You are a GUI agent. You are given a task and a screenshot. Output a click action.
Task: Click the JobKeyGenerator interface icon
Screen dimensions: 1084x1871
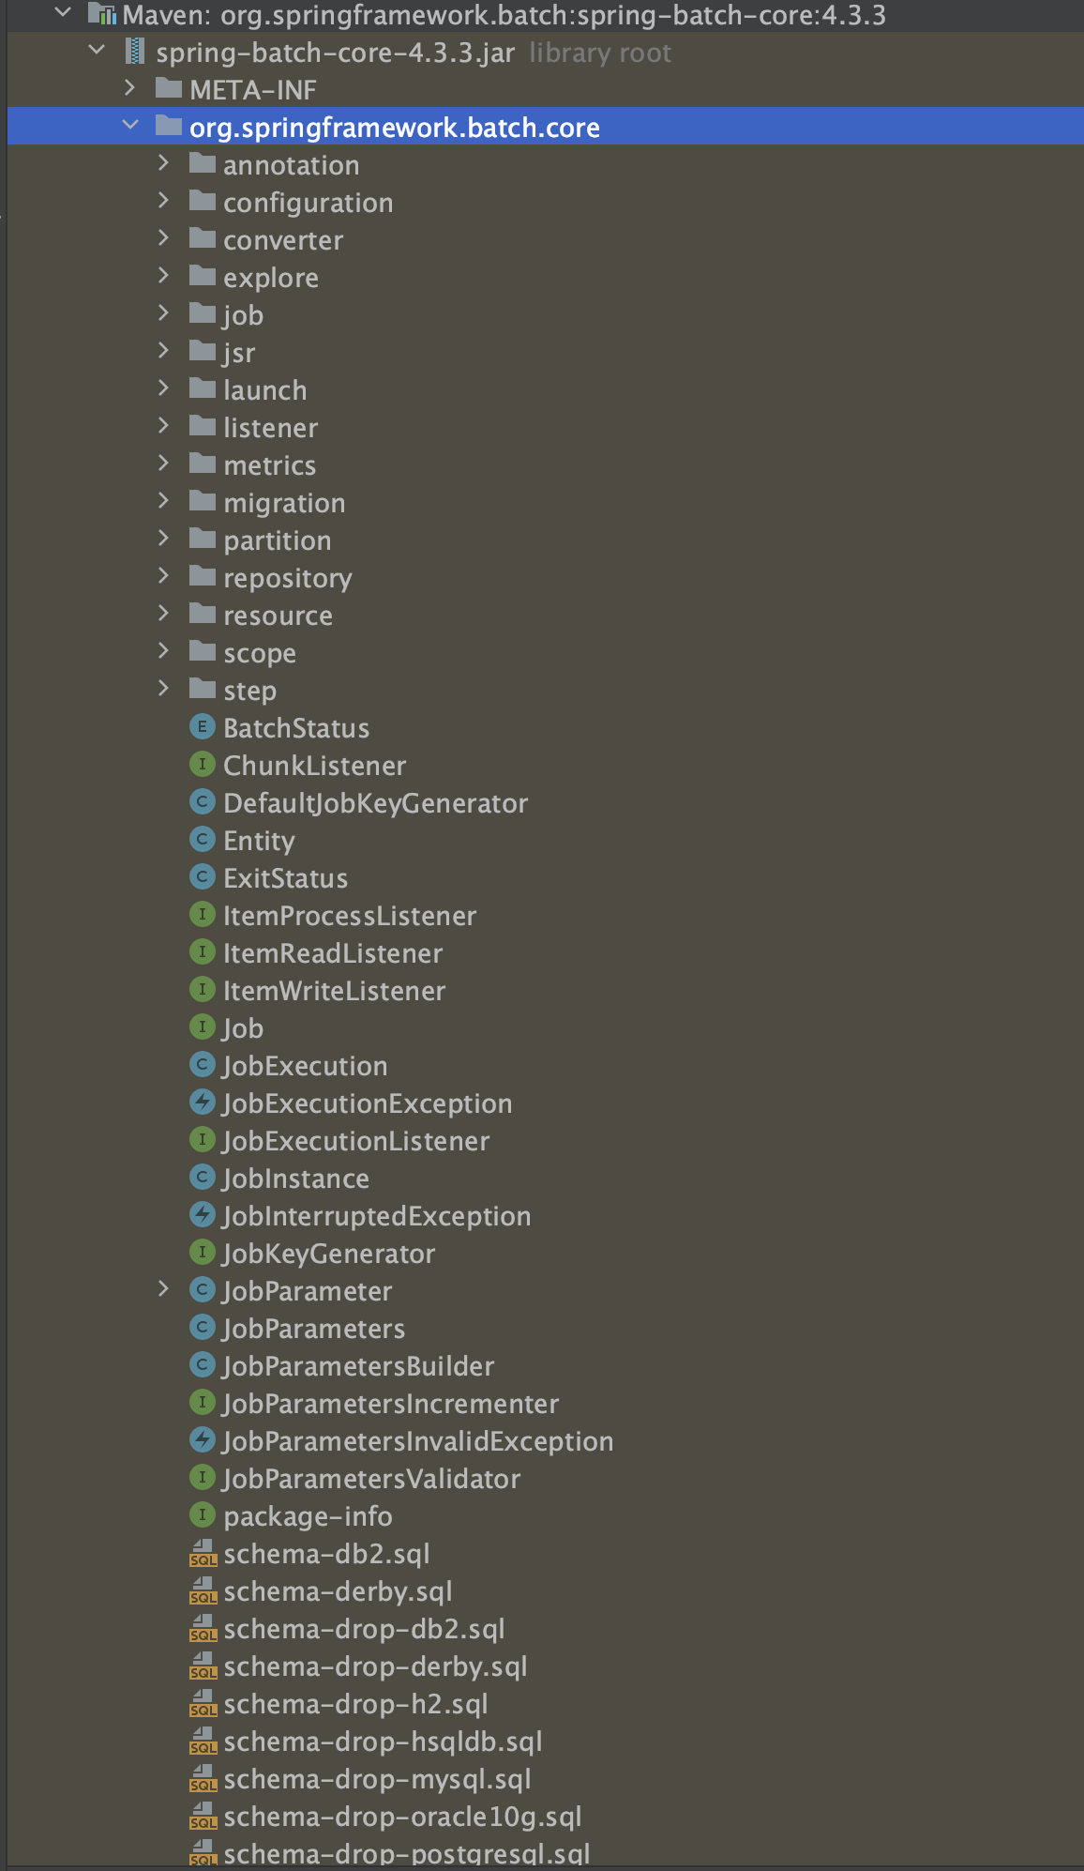[x=202, y=1253]
